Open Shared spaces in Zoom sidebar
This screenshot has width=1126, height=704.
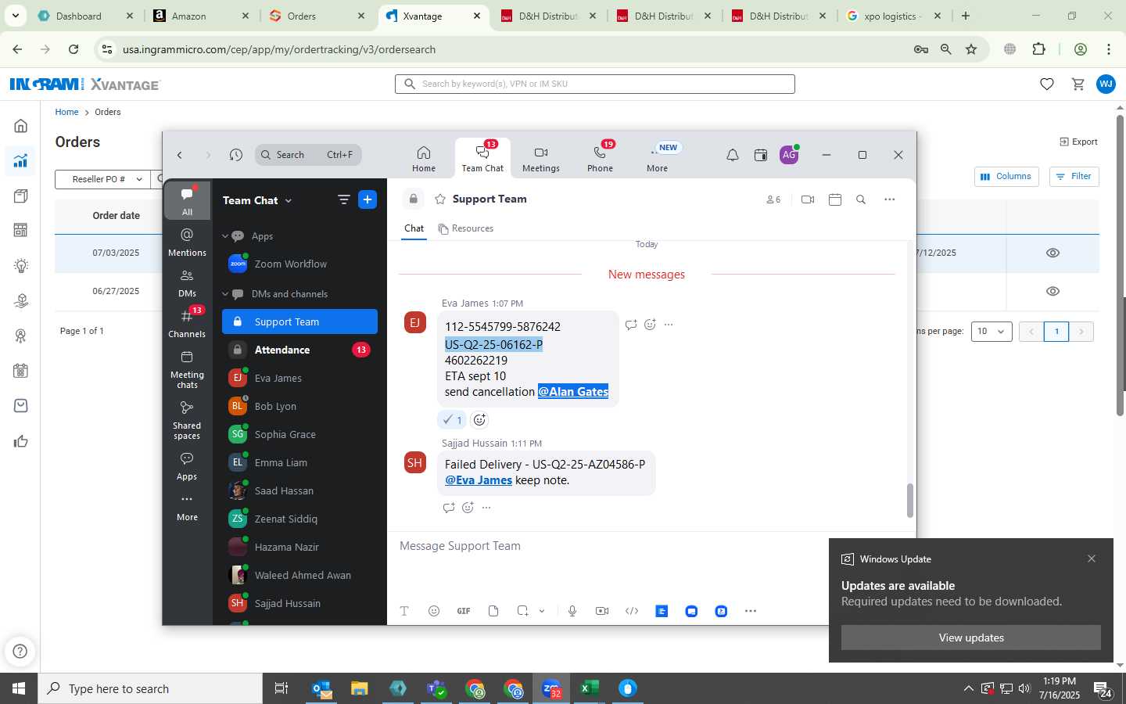pos(187,420)
